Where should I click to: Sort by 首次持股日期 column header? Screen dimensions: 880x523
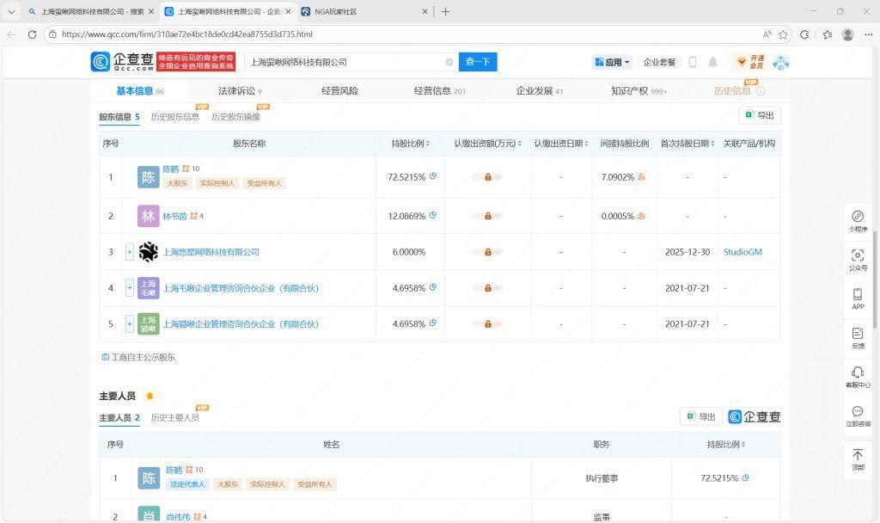tap(687, 144)
